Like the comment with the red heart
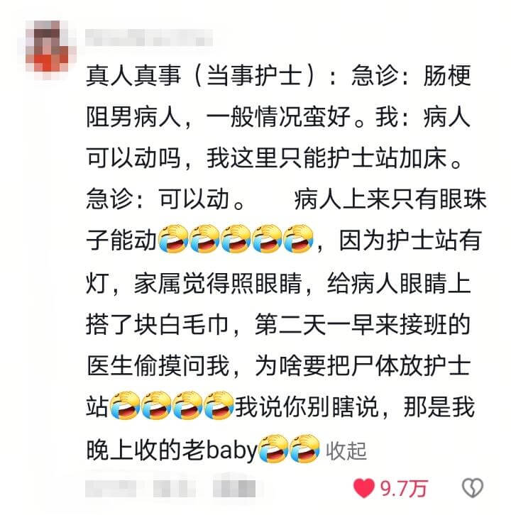This screenshot has width=511, height=515. pyautogui.click(x=363, y=488)
